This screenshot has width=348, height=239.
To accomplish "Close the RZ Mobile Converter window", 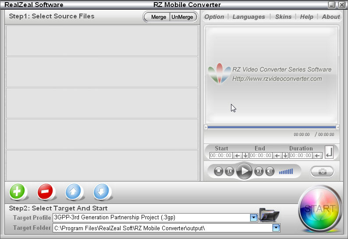I will [x=341, y=5].
